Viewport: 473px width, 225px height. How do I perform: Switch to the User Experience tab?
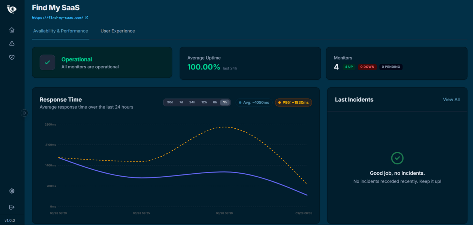point(118,31)
